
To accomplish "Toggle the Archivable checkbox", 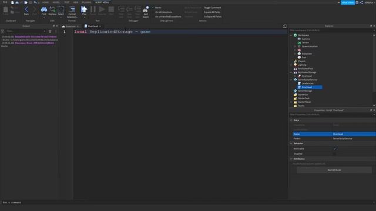I will click(334, 149).
